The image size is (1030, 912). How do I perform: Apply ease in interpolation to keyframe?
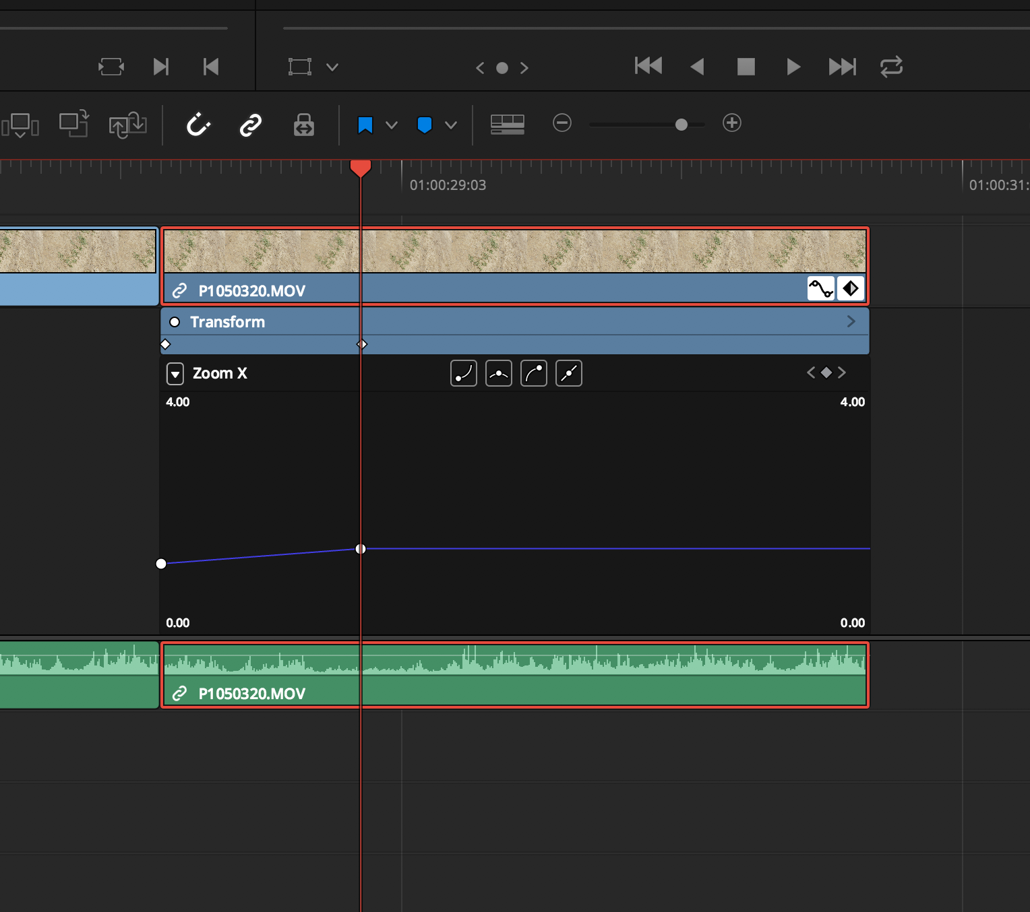(464, 373)
